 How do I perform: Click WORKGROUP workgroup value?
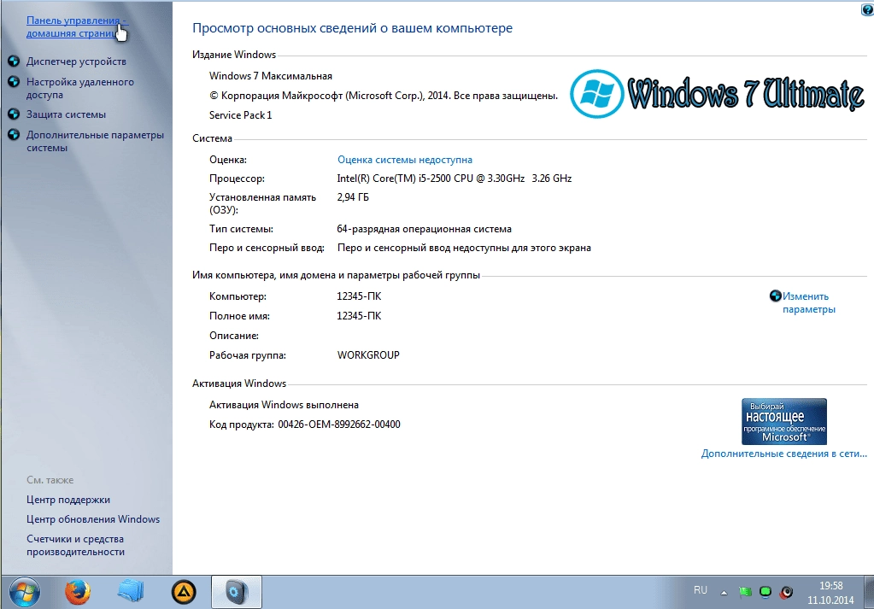[368, 355]
